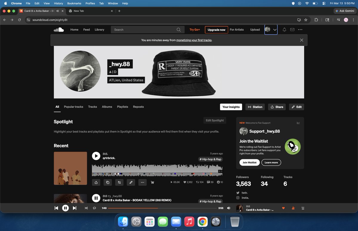Share the qrtrbrick. track
The height and width of the screenshot is (231, 358).
[96, 182]
